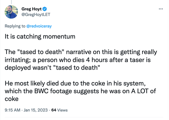Click the 'Replying to' label
The image size is (169, 120).
(15, 26)
